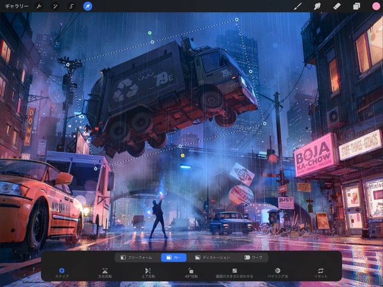
Task: Click the top edge midpoint transform handle
Action: pos(152,42)
